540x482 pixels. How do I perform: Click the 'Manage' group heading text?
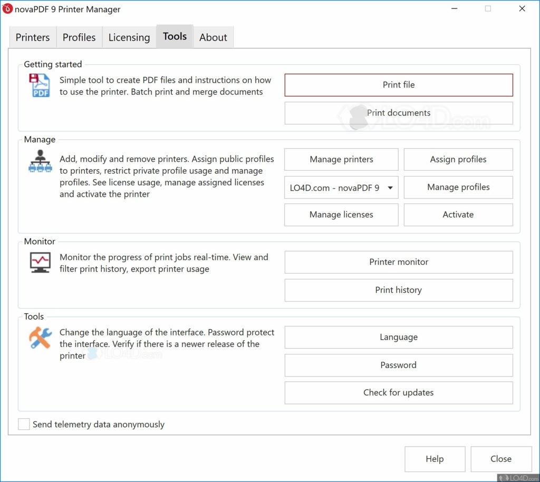[40, 139]
